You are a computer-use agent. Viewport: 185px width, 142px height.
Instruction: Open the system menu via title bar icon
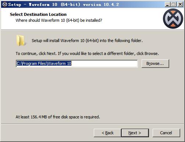[x=5, y=4]
